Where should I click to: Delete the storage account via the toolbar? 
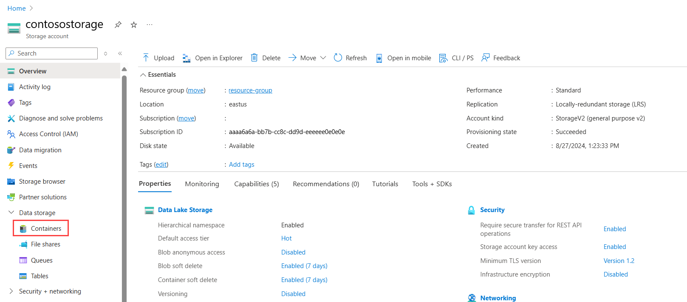pos(266,58)
